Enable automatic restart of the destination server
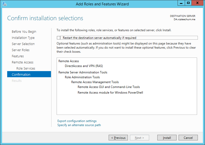Screen dimensions: 205x145 58,38
